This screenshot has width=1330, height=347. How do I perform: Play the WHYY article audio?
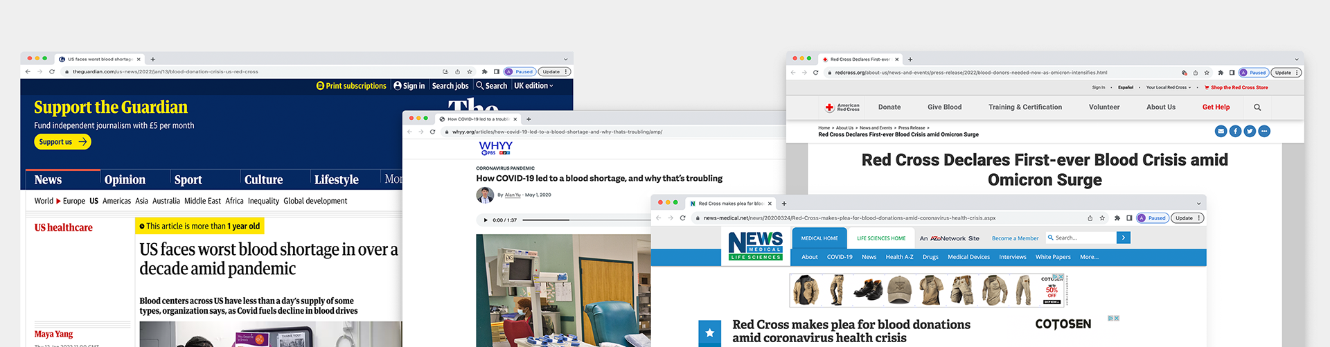tap(486, 220)
